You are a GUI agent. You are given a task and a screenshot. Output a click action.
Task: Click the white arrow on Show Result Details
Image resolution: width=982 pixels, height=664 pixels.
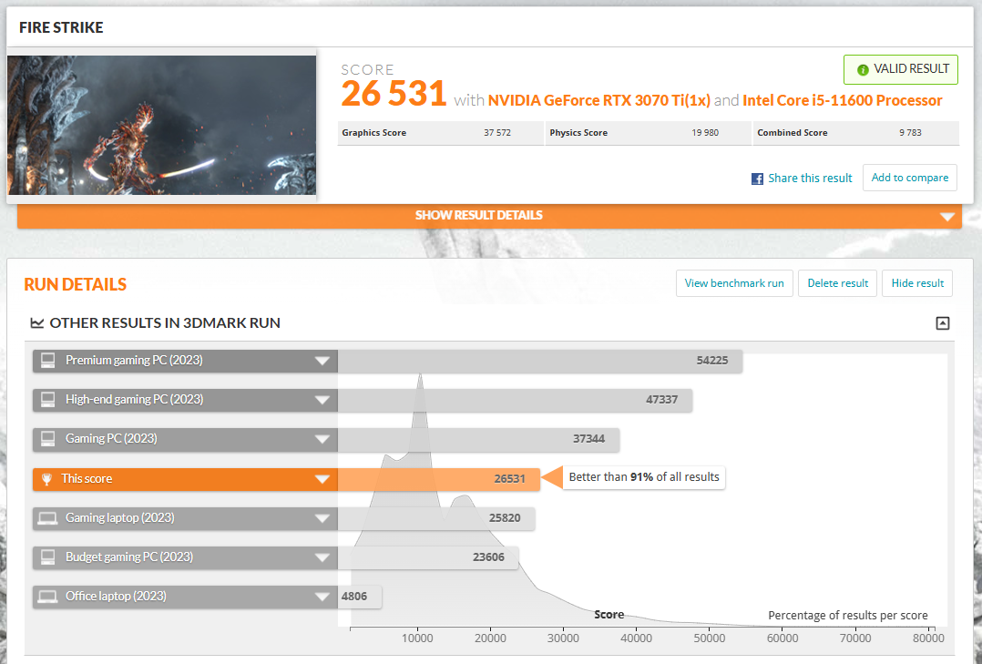click(x=947, y=217)
